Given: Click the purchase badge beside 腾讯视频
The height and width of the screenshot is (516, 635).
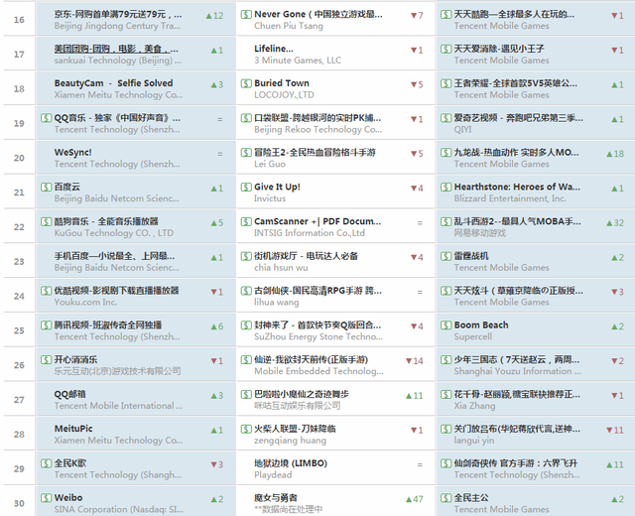Looking at the screenshot, I should [x=47, y=325].
